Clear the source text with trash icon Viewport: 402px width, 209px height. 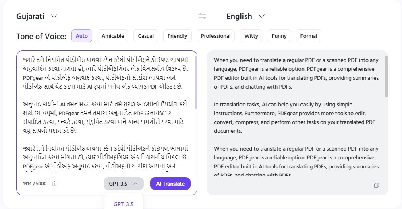(54, 184)
